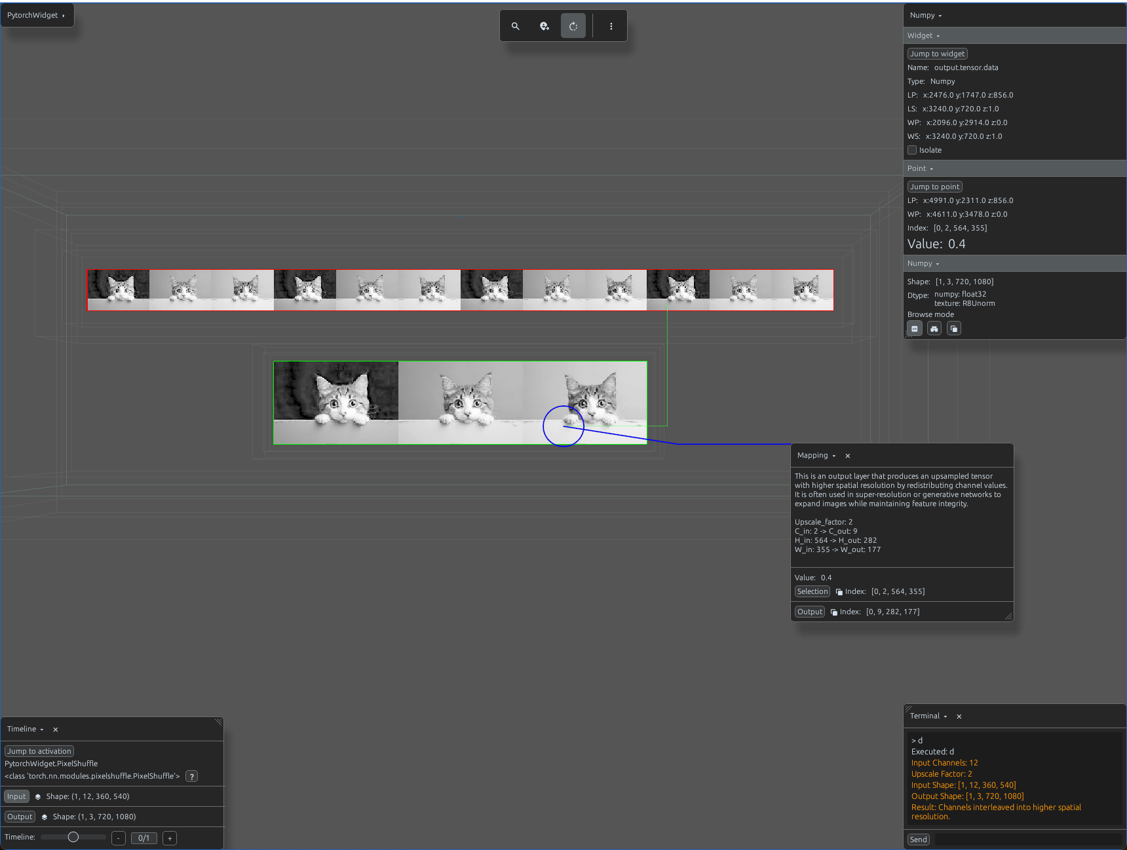This screenshot has width=1127, height=850.
Task: Open the Terminal panel dropdown
Action: 928,716
